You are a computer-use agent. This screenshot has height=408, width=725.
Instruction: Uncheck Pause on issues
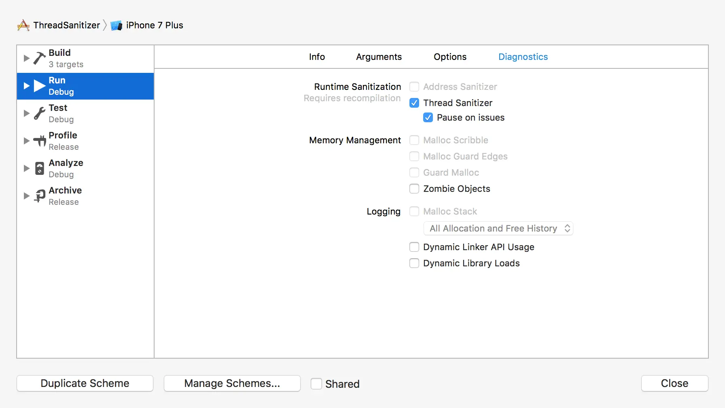click(428, 117)
